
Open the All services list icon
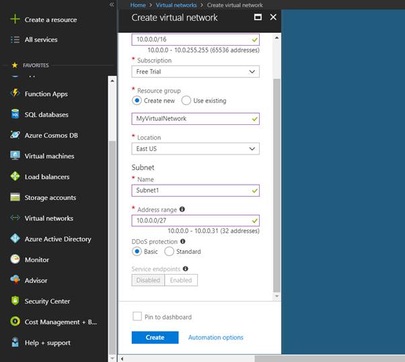click(x=15, y=40)
